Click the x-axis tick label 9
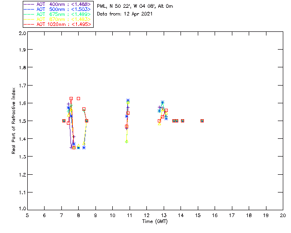This screenshot has width=291, height=233. (x=95, y=215)
